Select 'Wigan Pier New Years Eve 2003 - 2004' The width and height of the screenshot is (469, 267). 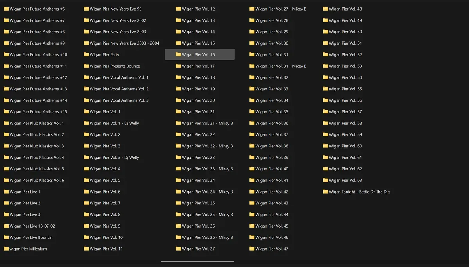125,43
